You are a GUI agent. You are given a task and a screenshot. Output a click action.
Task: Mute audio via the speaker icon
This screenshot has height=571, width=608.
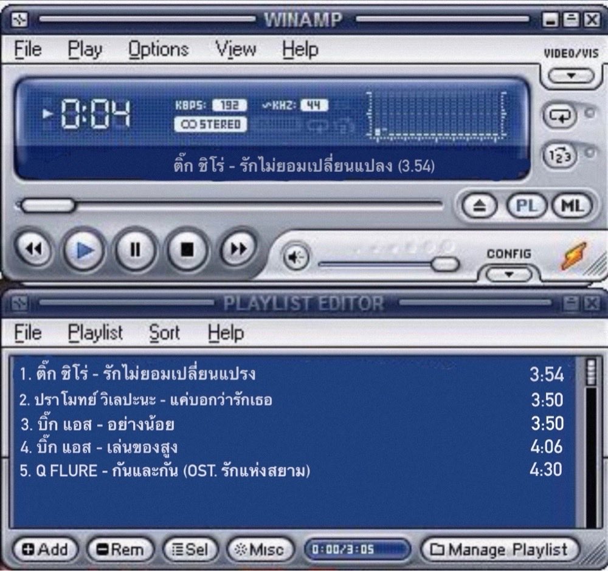[x=296, y=256]
